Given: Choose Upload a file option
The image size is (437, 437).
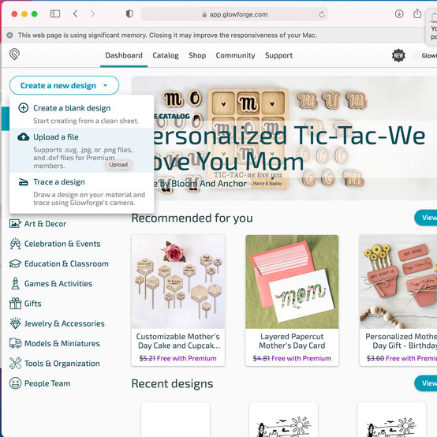Looking at the screenshot, I should tap(82, 150).
